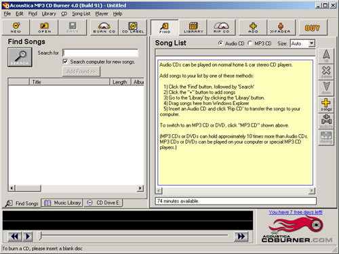
Task: Switch to the Music Library tab
Action: click(62, 203)
